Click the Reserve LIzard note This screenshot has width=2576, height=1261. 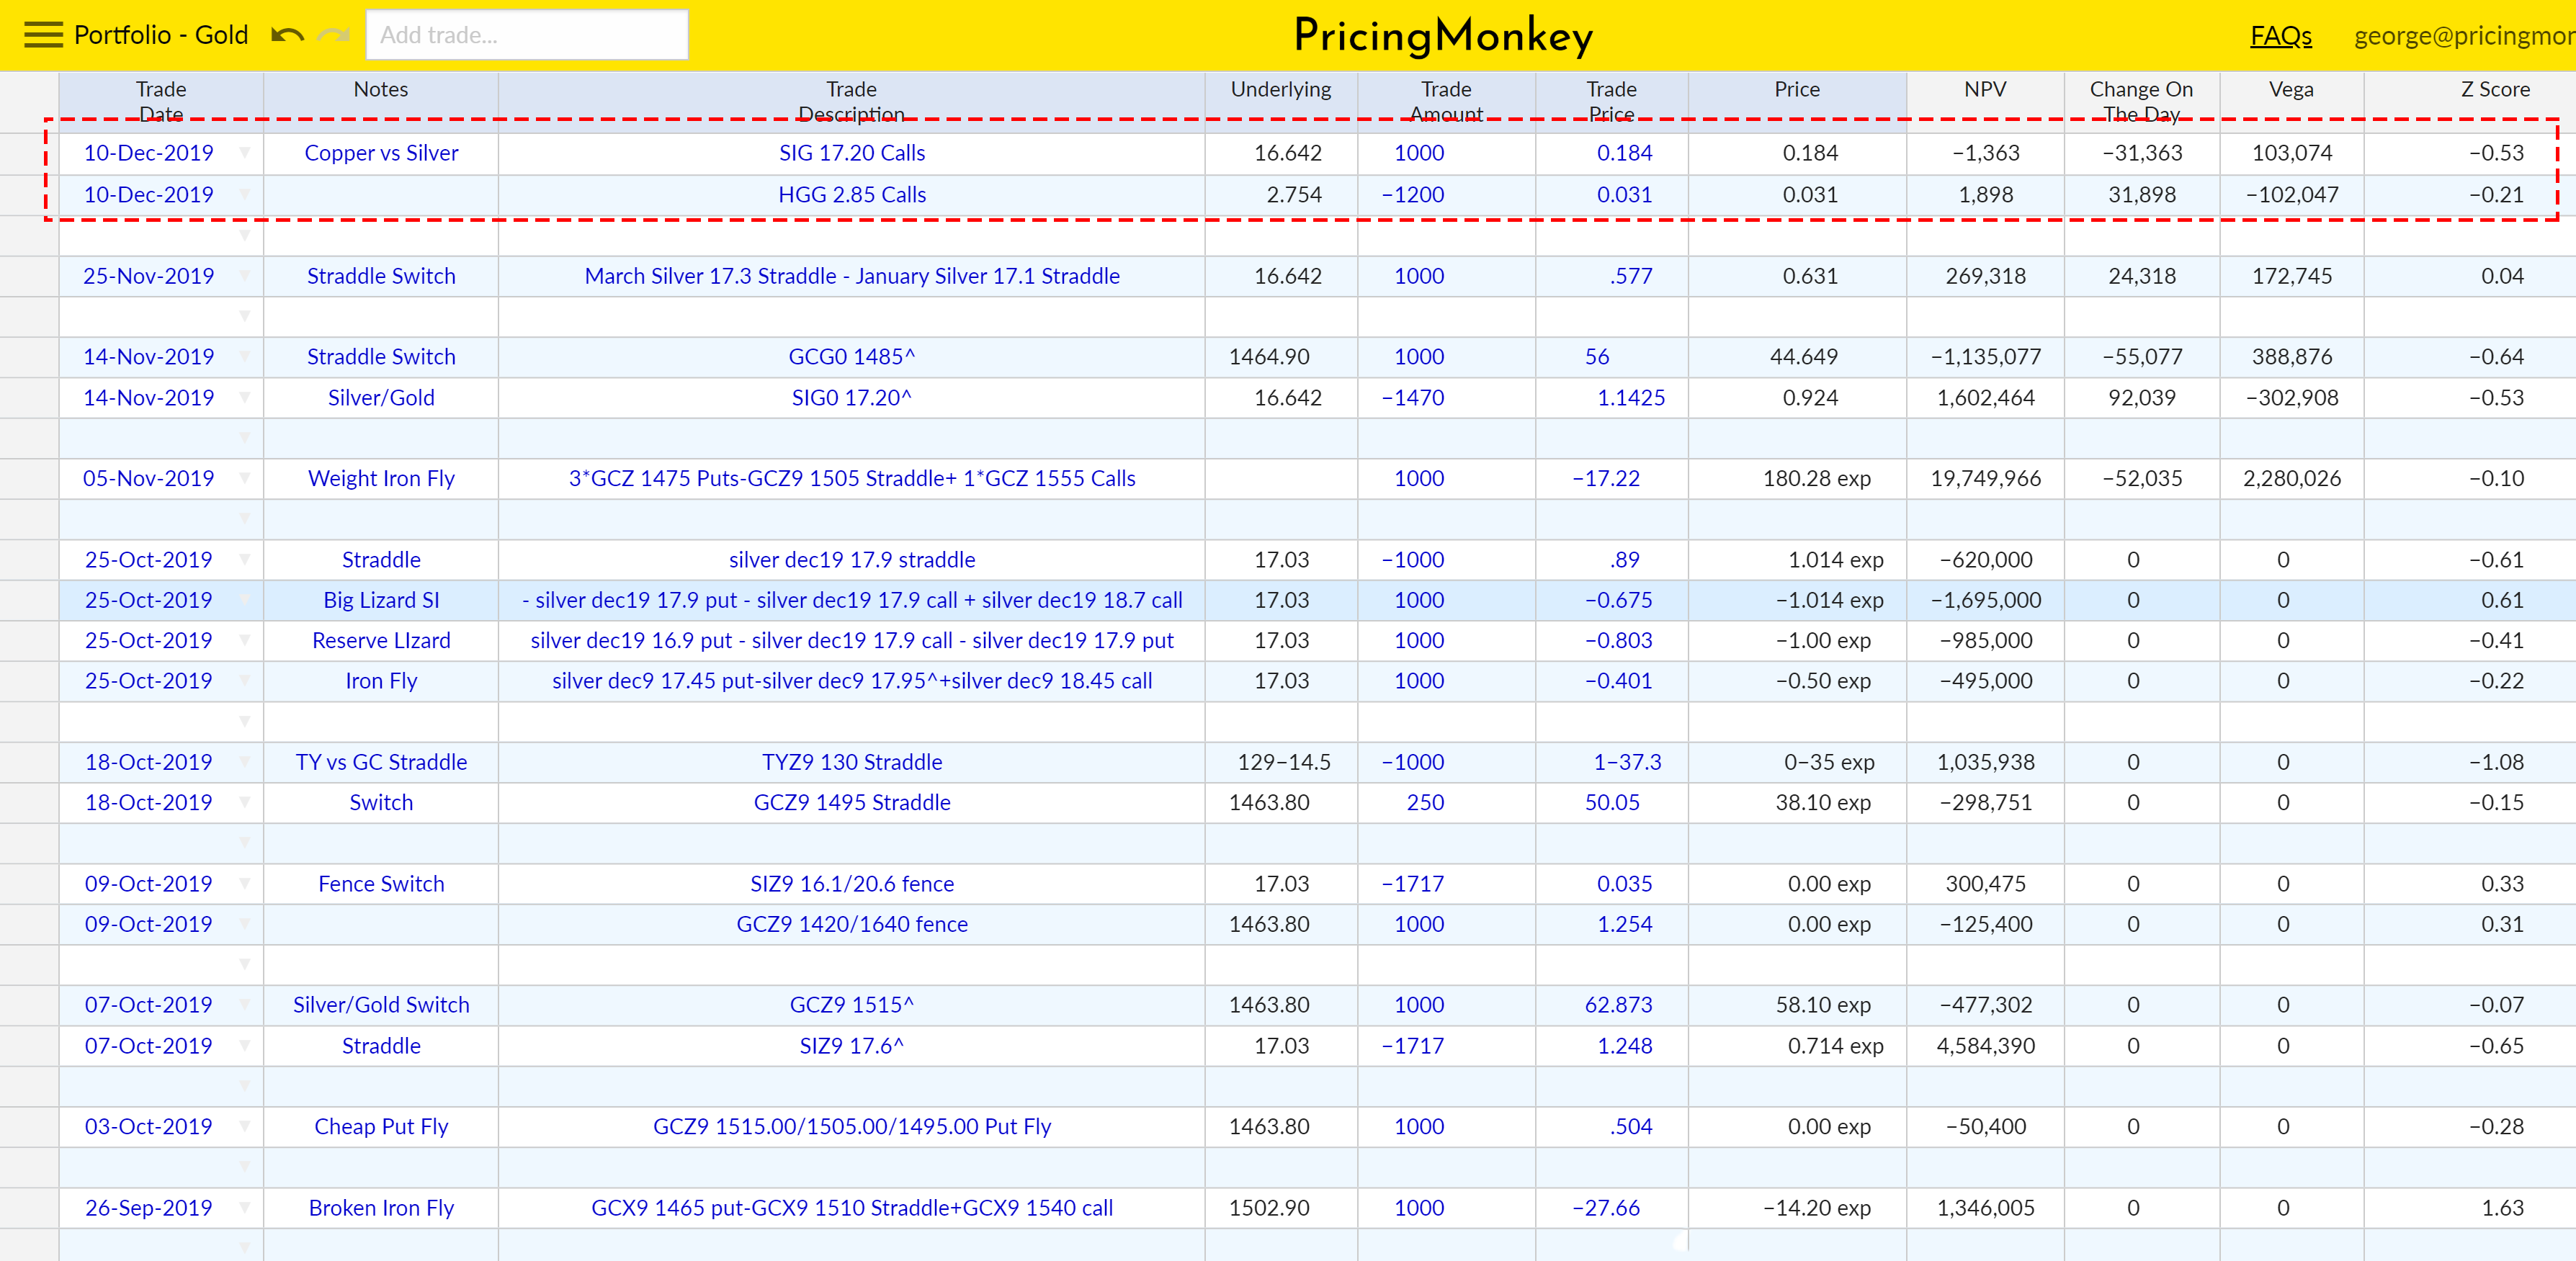pos(381,641)
